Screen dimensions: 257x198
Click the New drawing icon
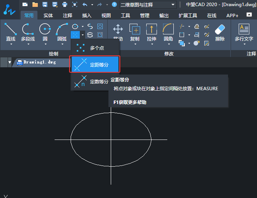[25, 5]
